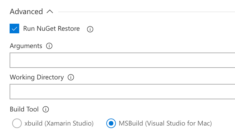Click the Arguments field label
The image size is (235, 139).
[x=26, y=46]
